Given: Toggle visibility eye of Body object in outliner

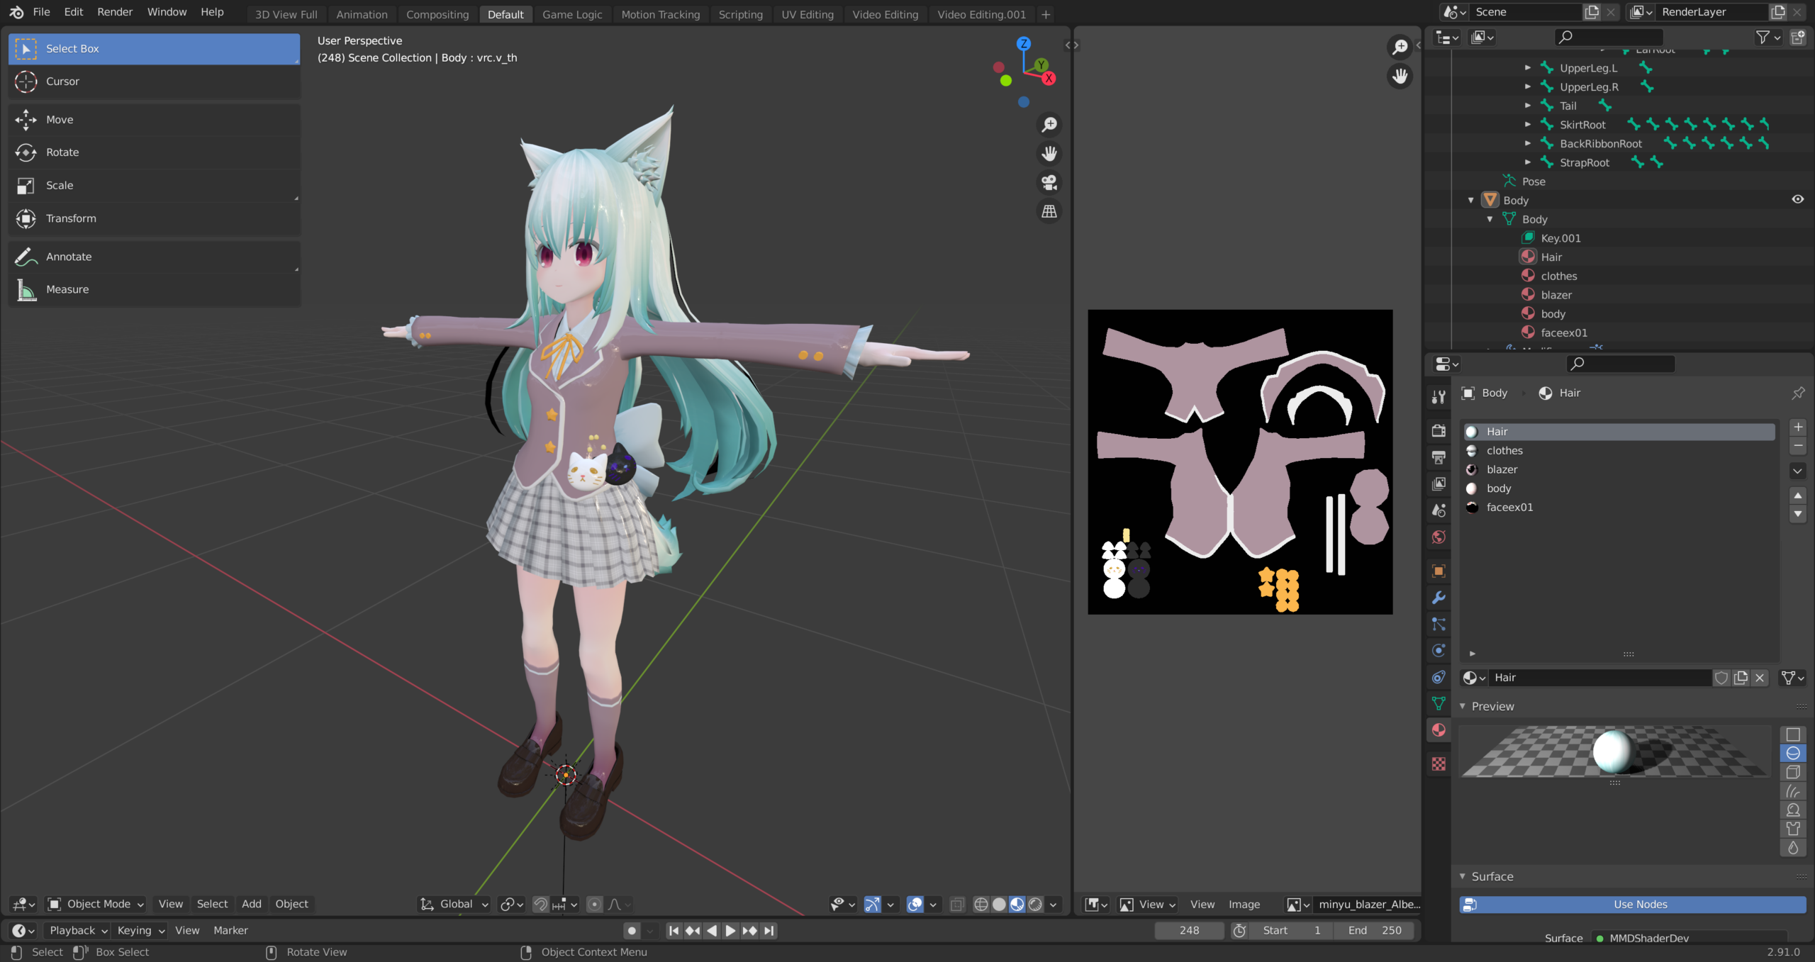Looking at the screenshot, I should click(x=1798, y=200).
